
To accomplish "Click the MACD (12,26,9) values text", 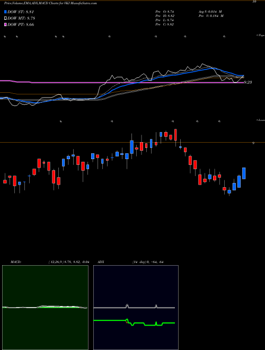I will click(68, 262).
